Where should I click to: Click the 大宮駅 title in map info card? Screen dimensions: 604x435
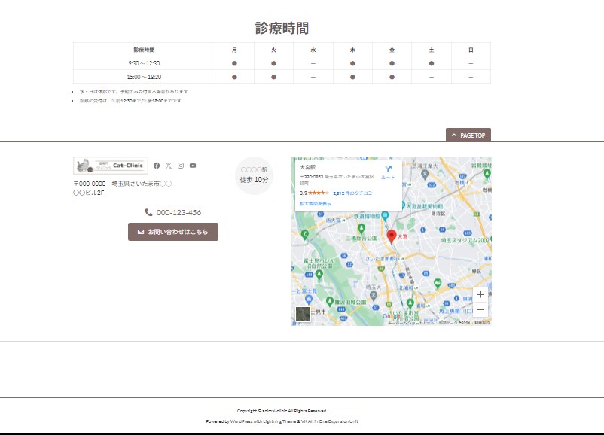tap(308, 167)
